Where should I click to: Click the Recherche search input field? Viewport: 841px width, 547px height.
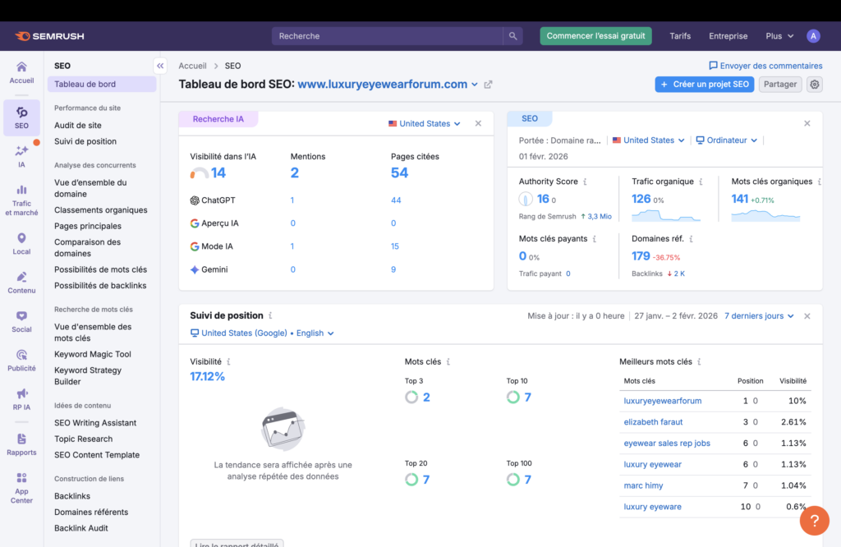386,36
